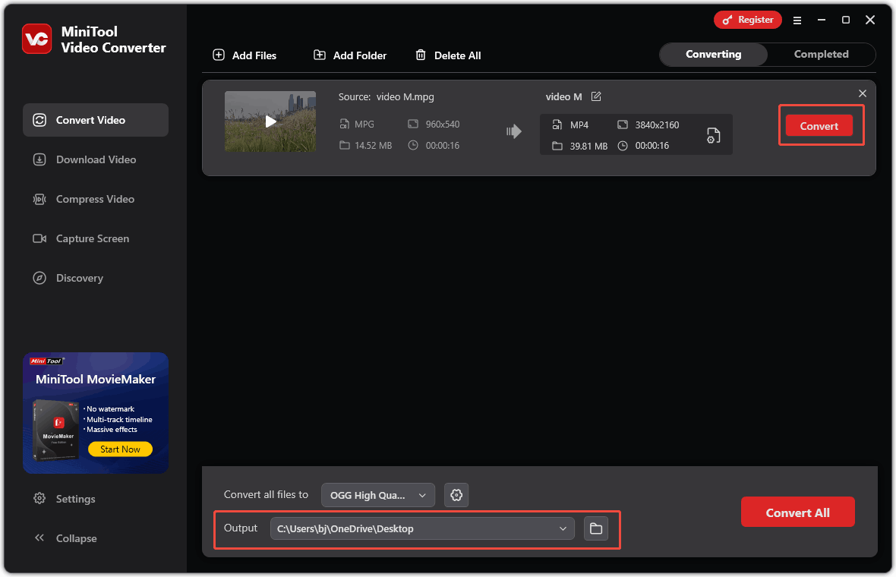
Task: Browse output folder with the folder icon
Action: click(x=596, y=528)
